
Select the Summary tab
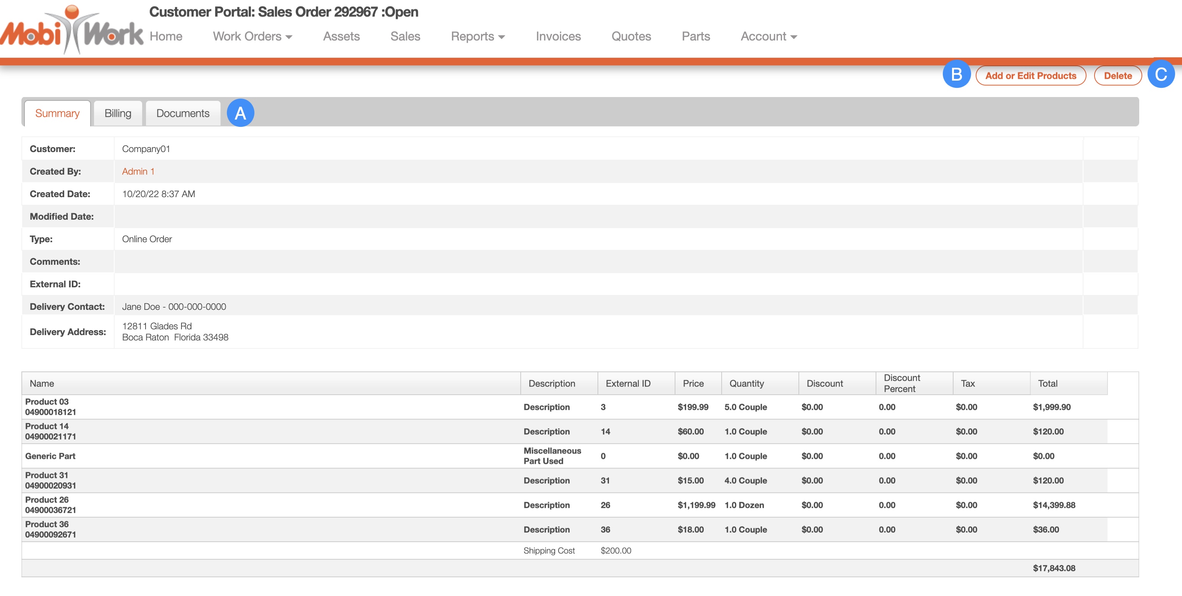tap(57, 113)
